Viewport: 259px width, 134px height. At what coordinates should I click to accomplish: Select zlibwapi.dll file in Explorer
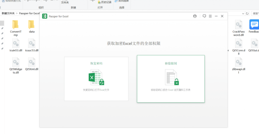tap(239, 65)
